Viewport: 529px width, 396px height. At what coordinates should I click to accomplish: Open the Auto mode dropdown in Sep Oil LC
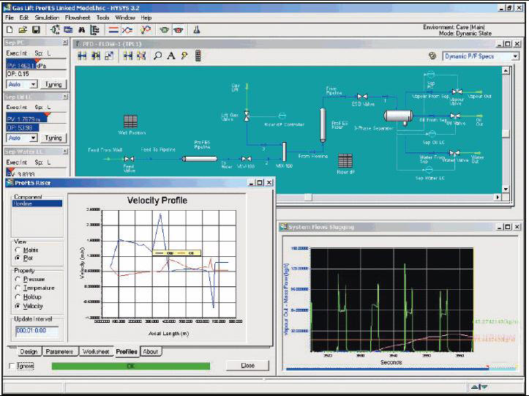pyautogui.click(x=33, y=138)
